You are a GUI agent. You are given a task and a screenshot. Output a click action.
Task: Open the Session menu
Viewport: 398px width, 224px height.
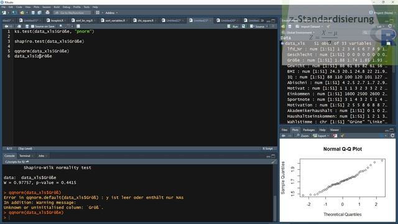(x=46, y=7)
